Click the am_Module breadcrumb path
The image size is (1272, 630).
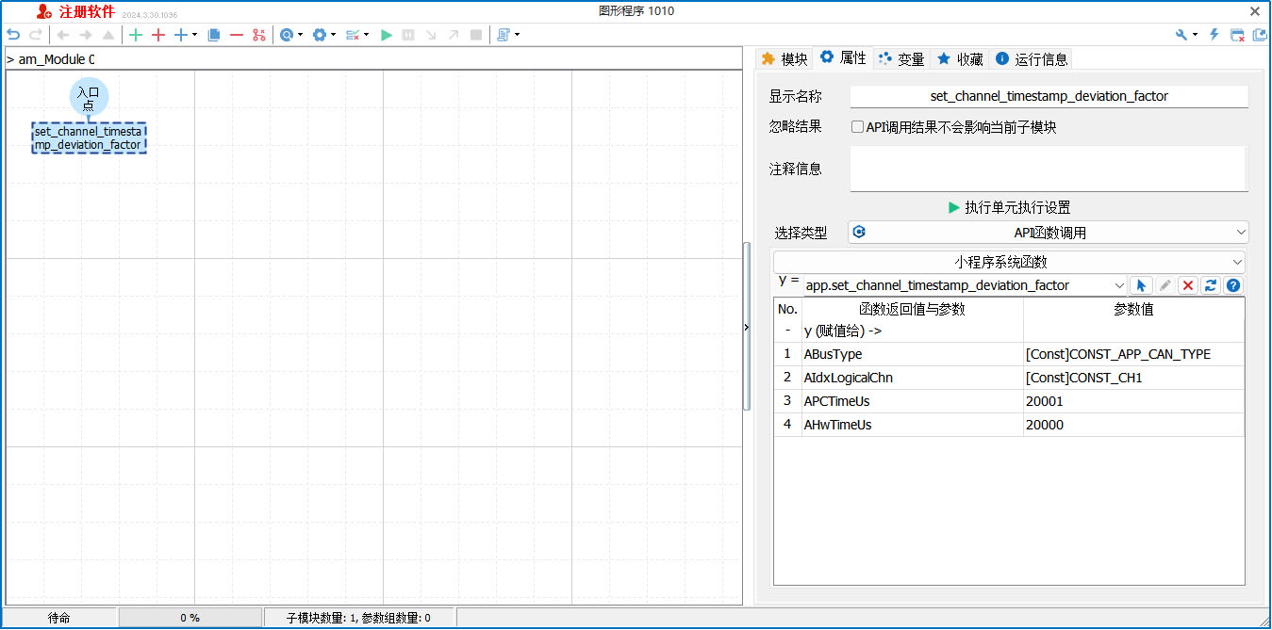coord(57,59)
